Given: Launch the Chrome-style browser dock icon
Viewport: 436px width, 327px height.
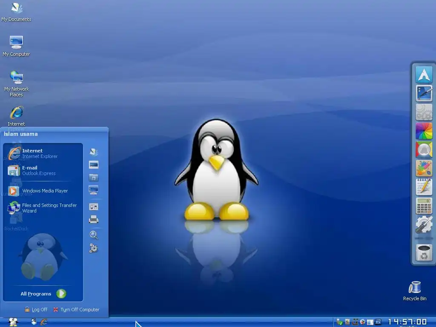Looking at the screenshot, I should (x=424, y=149).
